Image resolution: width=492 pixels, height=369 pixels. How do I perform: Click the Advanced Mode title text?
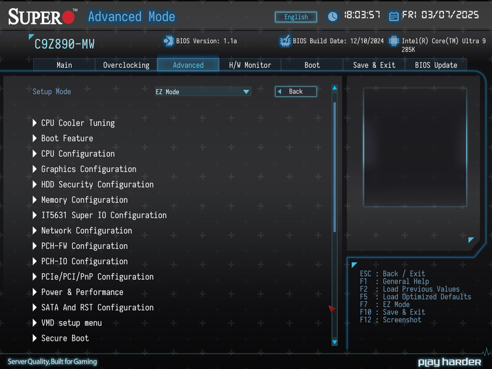point(132,17)
